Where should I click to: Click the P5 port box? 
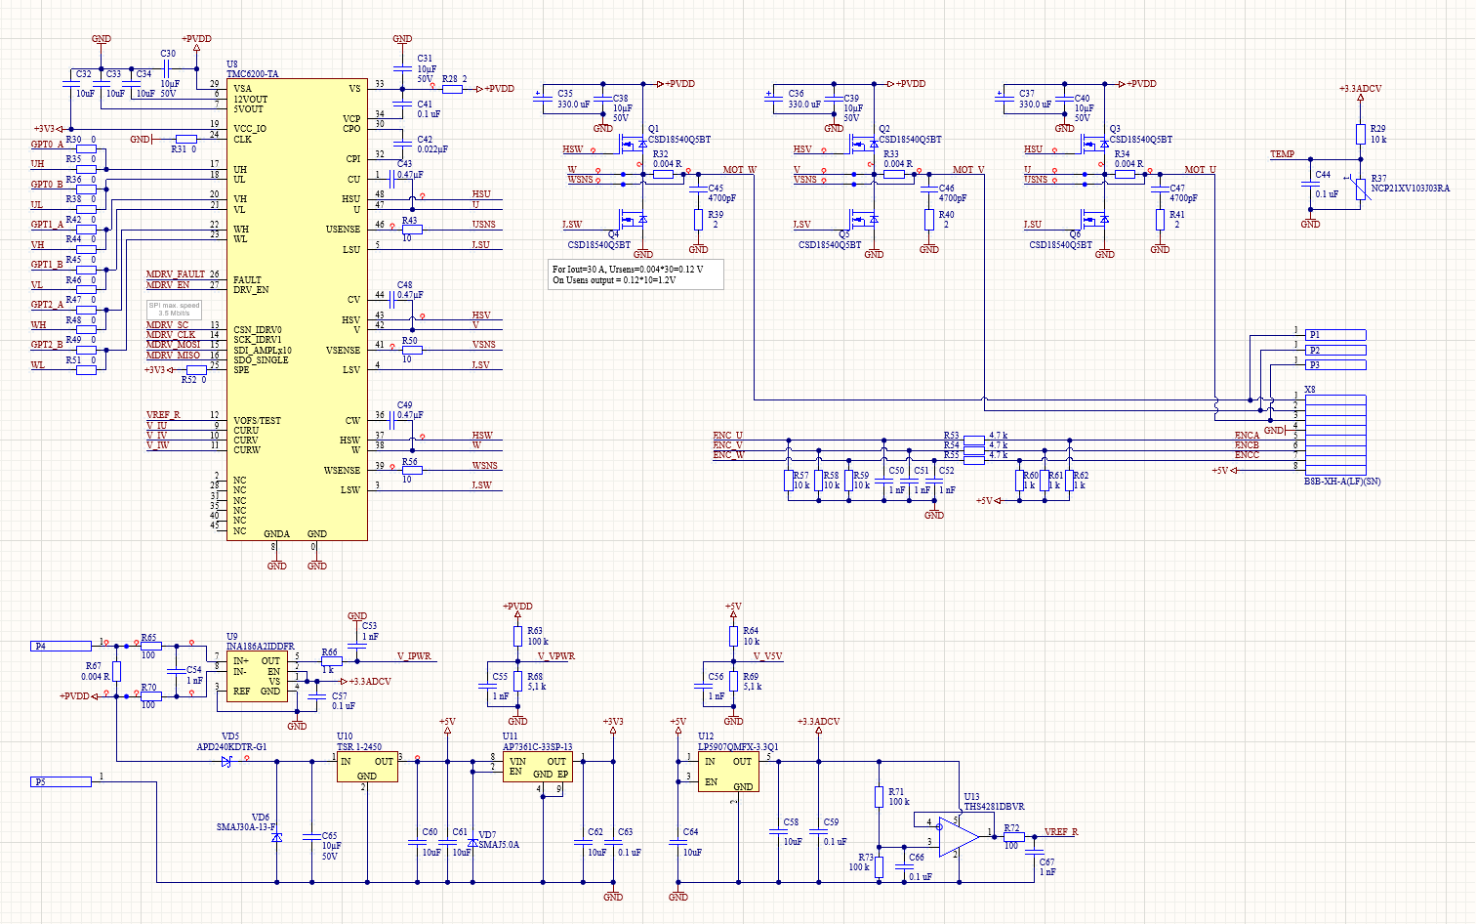[x=61, y=781]
